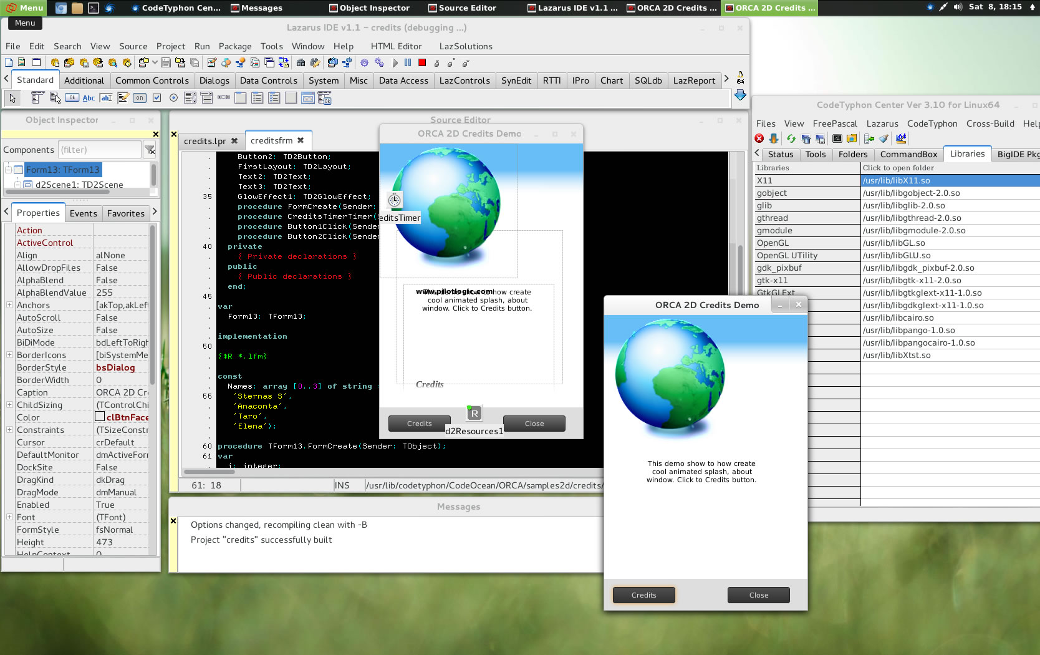1040x655 pixels.
Task: Show more component palette tabs via right arrow
Action: (x=726, y=79)
